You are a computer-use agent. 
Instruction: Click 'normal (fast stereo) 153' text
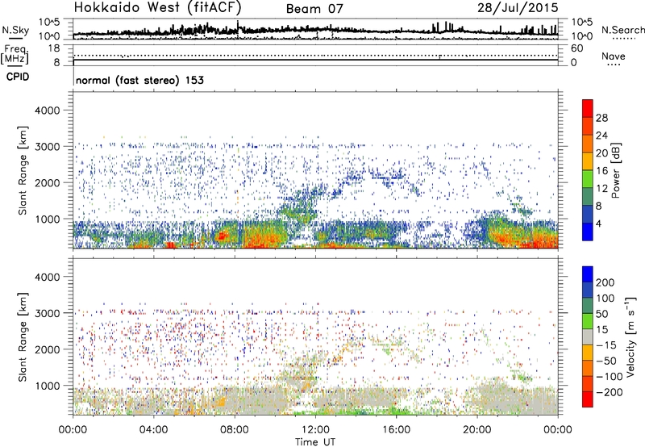[139, 80]
